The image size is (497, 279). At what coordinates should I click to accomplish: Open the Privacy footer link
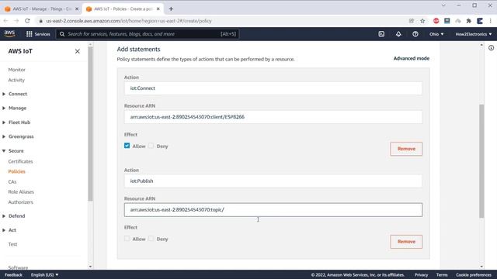tap(421, 275)
